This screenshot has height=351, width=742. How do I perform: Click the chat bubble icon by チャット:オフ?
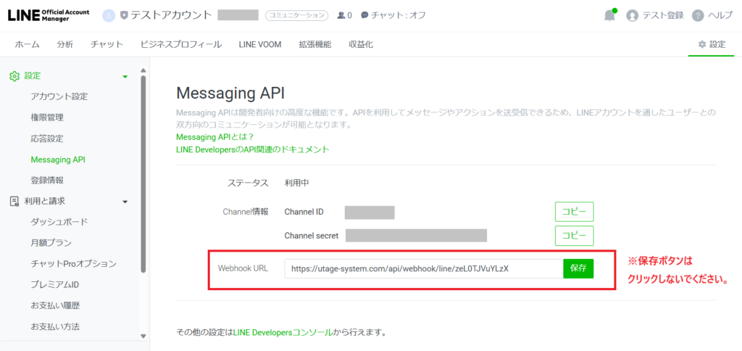[364, 15]
